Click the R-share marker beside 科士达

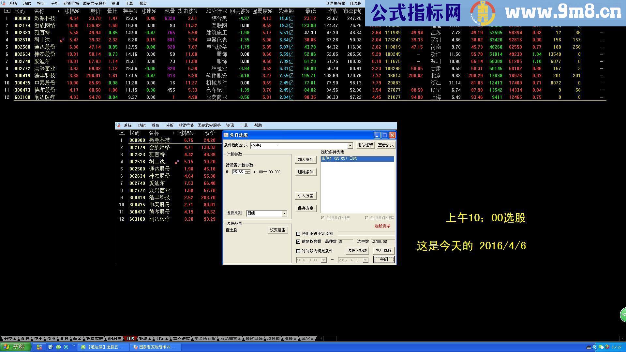pos(61,40)
